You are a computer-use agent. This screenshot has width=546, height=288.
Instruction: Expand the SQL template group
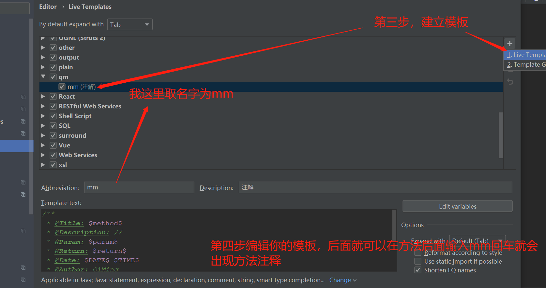point(43,126)
